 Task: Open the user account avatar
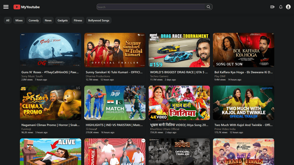coord(288,7)
